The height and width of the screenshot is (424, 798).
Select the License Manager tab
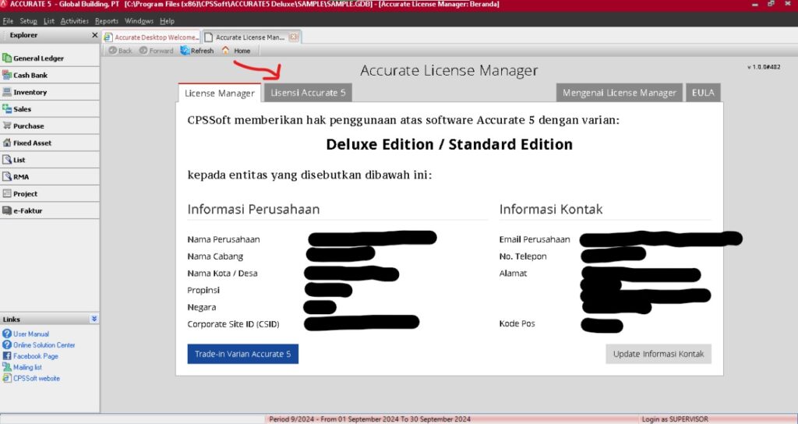point(219,94)
